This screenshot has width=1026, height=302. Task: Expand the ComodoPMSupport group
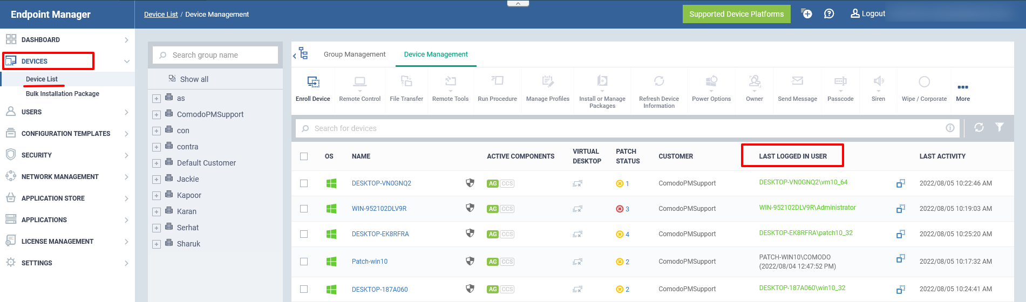(x=156, y=115)
